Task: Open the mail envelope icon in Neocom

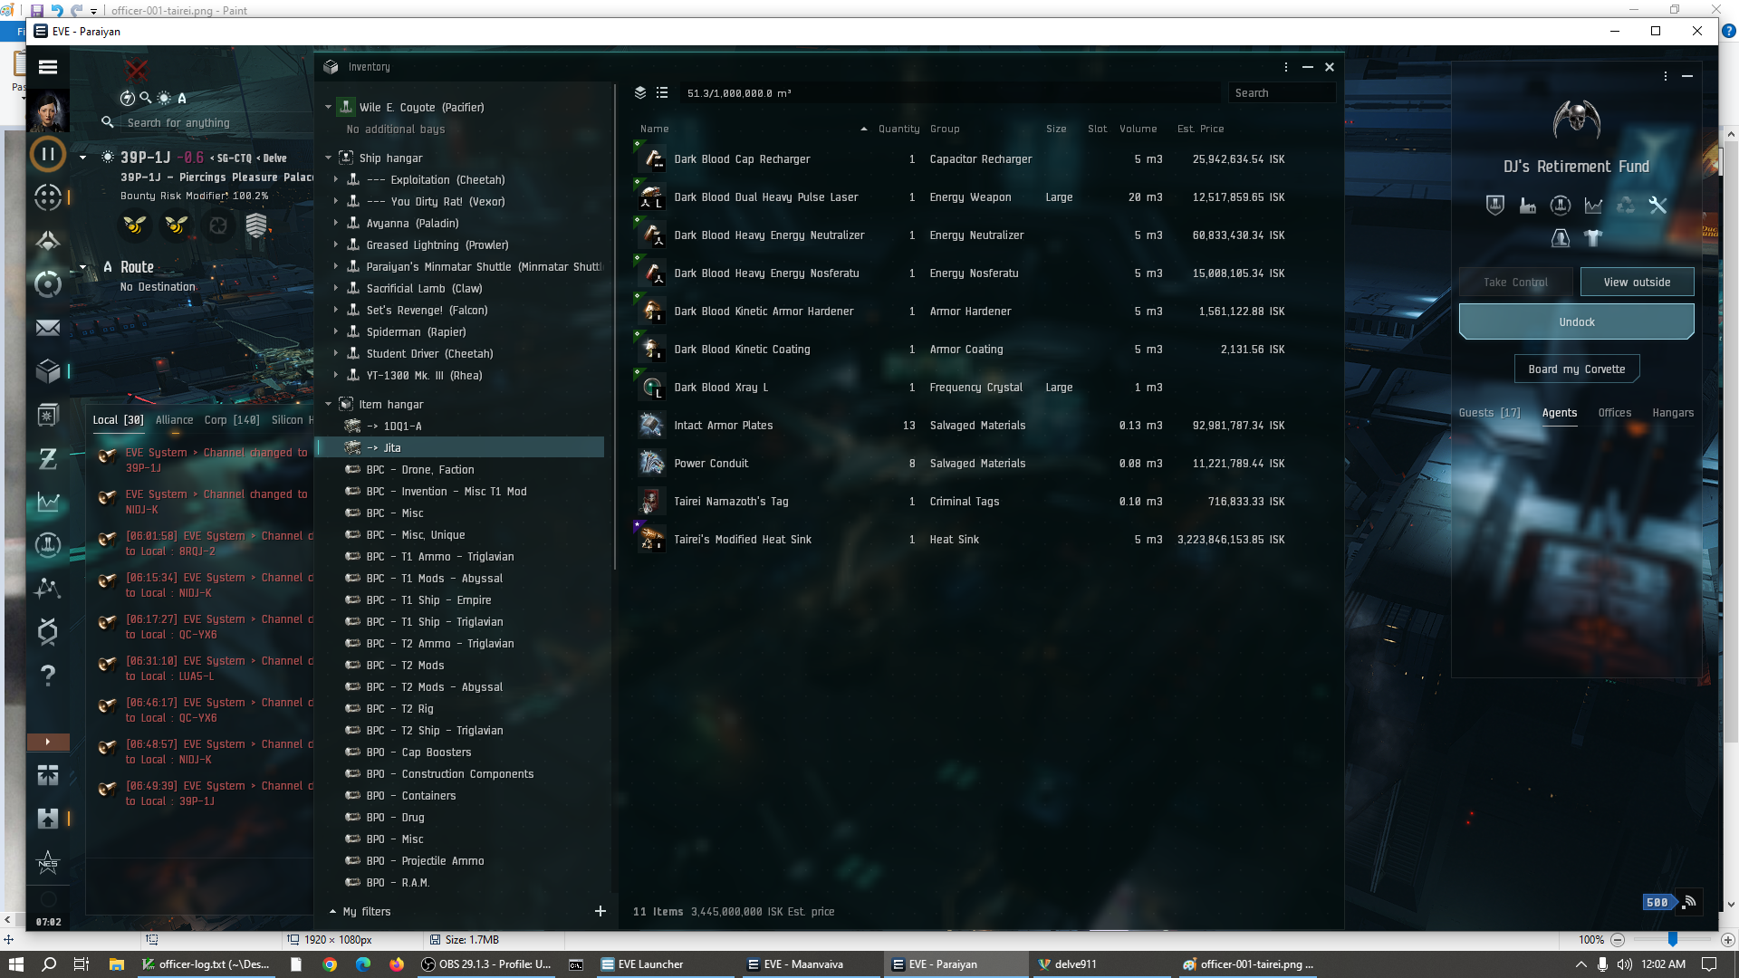Action: pos(48,328)
